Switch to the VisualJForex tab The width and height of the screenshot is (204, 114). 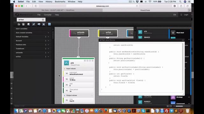click(x=145, y=10)
